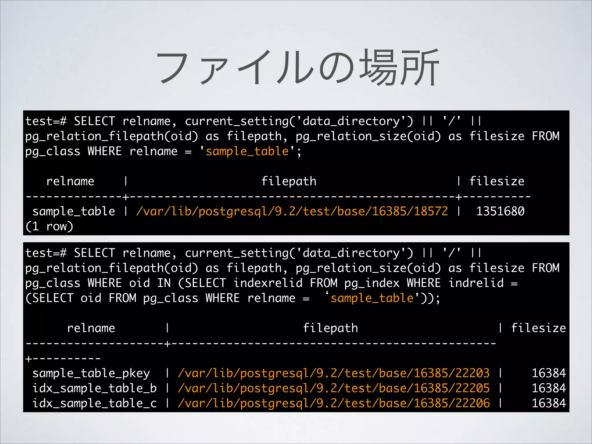Click the 'relname' header in the second result
Viewport: 592px width, 444px height.
point(91,328)
